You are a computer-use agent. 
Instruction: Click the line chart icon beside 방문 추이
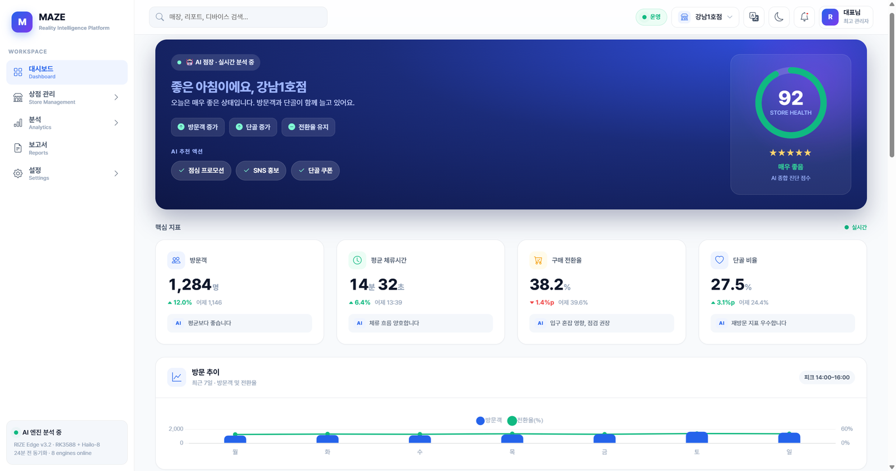click(x=176, y=377)
